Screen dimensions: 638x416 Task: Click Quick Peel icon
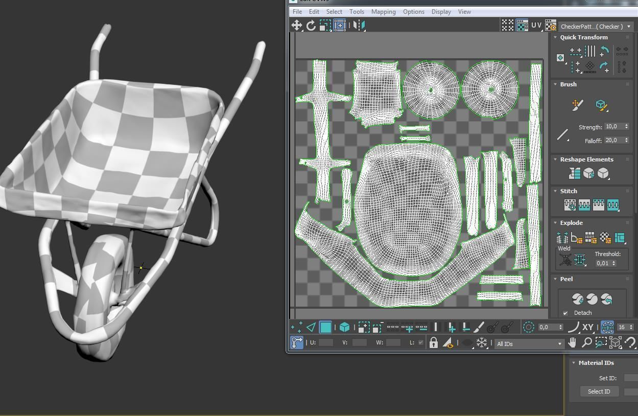577,299
